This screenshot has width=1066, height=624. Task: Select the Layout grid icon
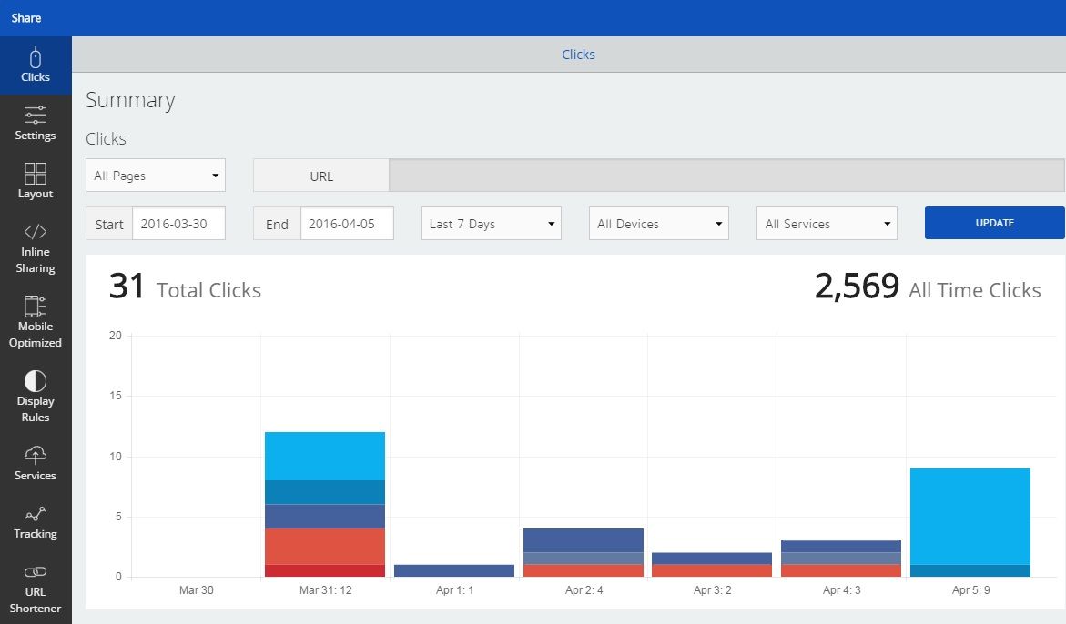[x=36, y=173]
